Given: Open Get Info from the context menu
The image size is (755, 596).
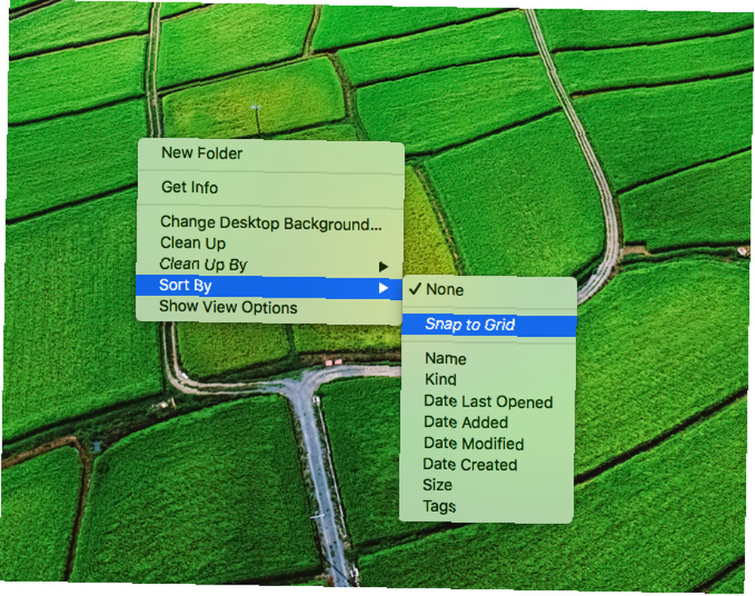Looking at the screenshot, I should coord(270,187).
